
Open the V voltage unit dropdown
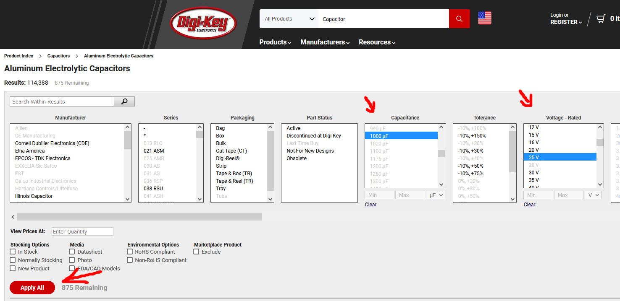coord(593,195)
